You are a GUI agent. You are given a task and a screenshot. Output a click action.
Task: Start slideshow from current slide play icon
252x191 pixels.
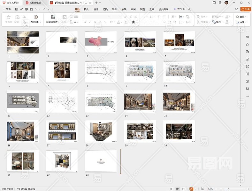pos(35,17)
